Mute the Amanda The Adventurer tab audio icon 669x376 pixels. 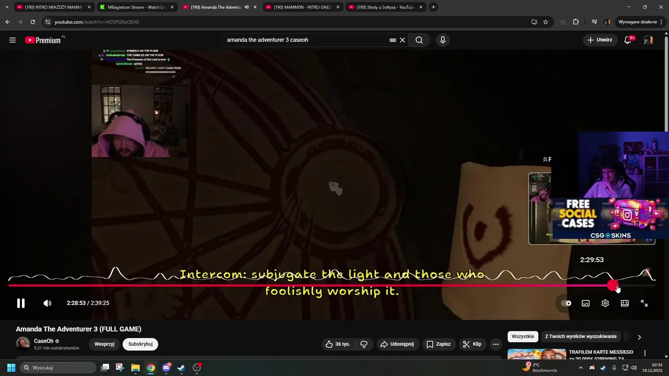(x=247, y=7)
